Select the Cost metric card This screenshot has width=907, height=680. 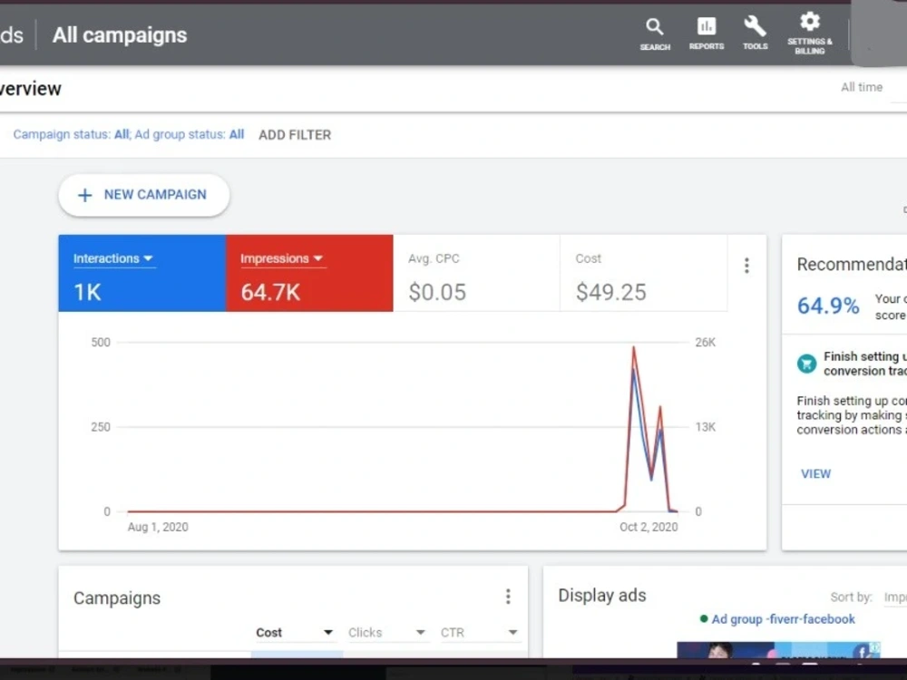point(643,273)
